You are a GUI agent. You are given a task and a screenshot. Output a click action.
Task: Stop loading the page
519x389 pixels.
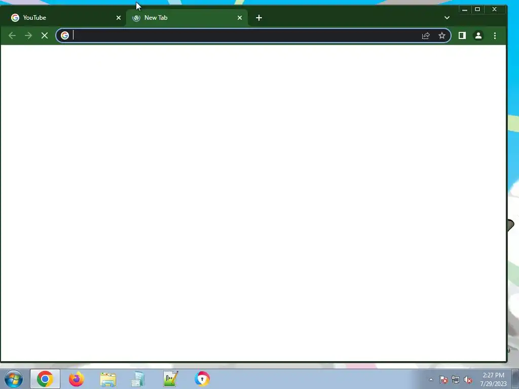coord(45,35)
